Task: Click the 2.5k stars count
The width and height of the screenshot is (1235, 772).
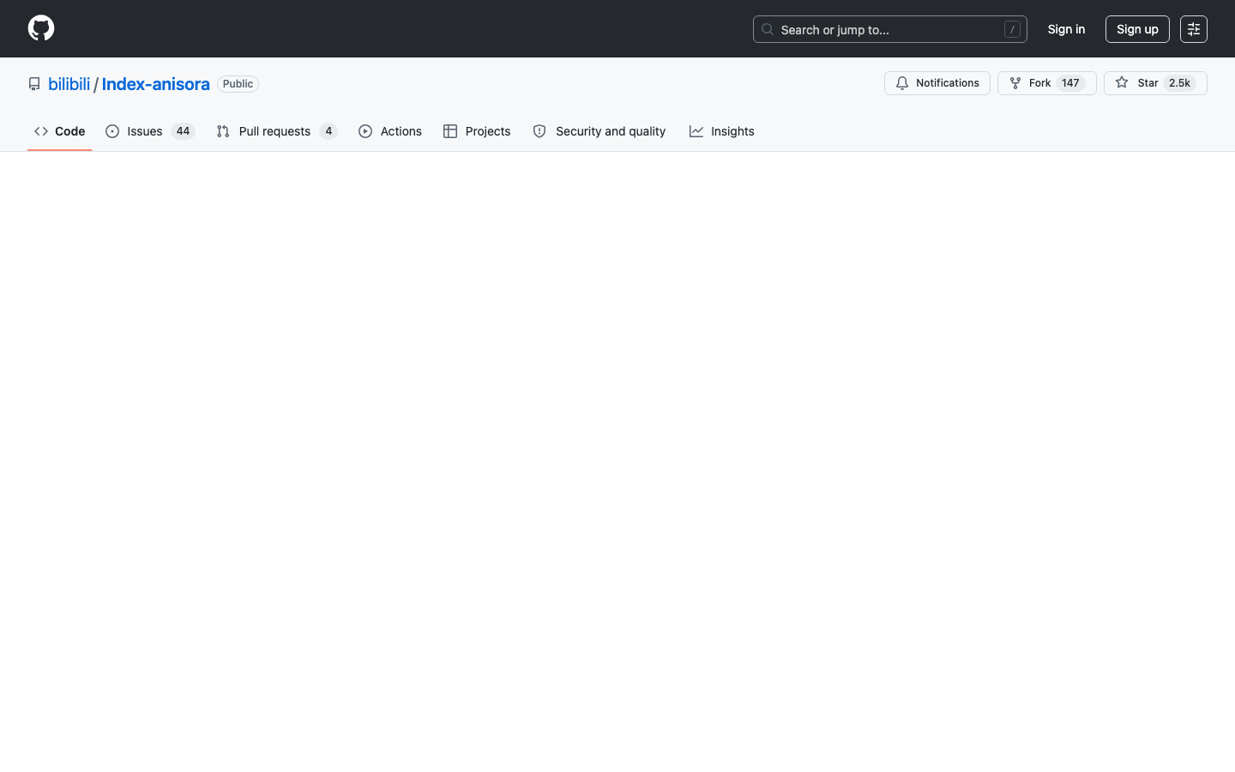Action: tap(1179, 83)
